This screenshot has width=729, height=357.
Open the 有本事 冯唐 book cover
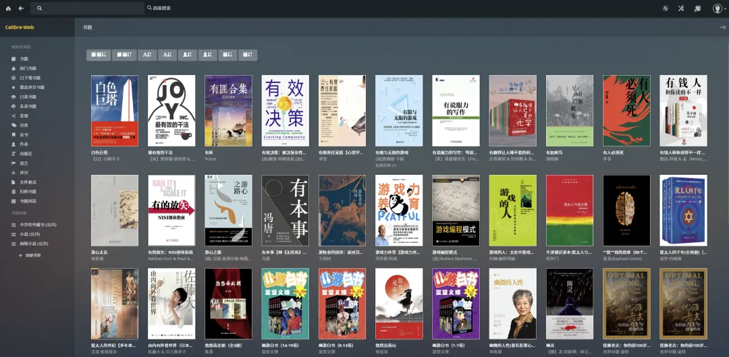point(286,211)
